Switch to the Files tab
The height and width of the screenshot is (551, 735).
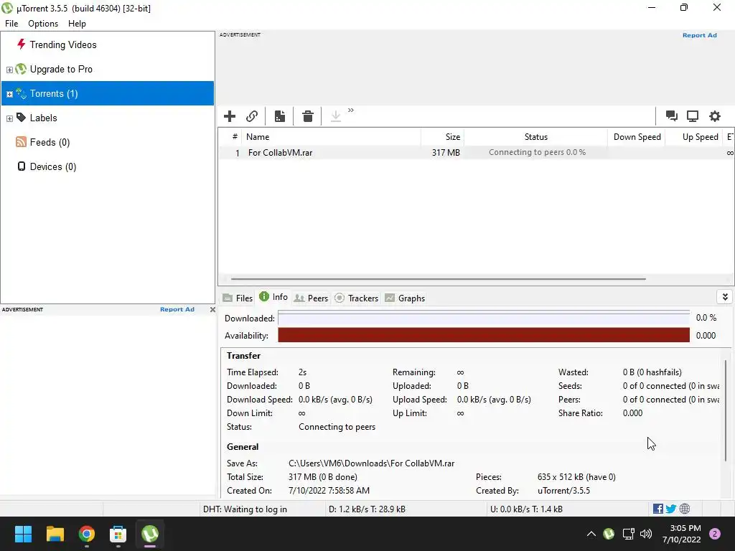[x=238, y=298]
